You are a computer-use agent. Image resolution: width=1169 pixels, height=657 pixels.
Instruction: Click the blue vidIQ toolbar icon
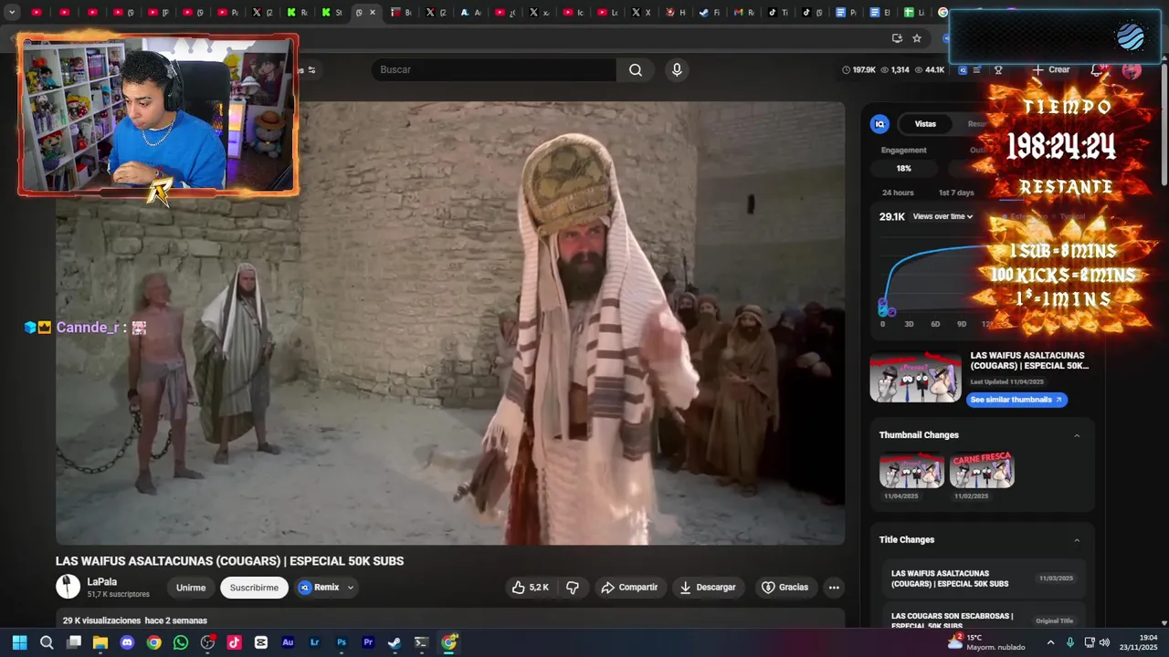[963, 70]
